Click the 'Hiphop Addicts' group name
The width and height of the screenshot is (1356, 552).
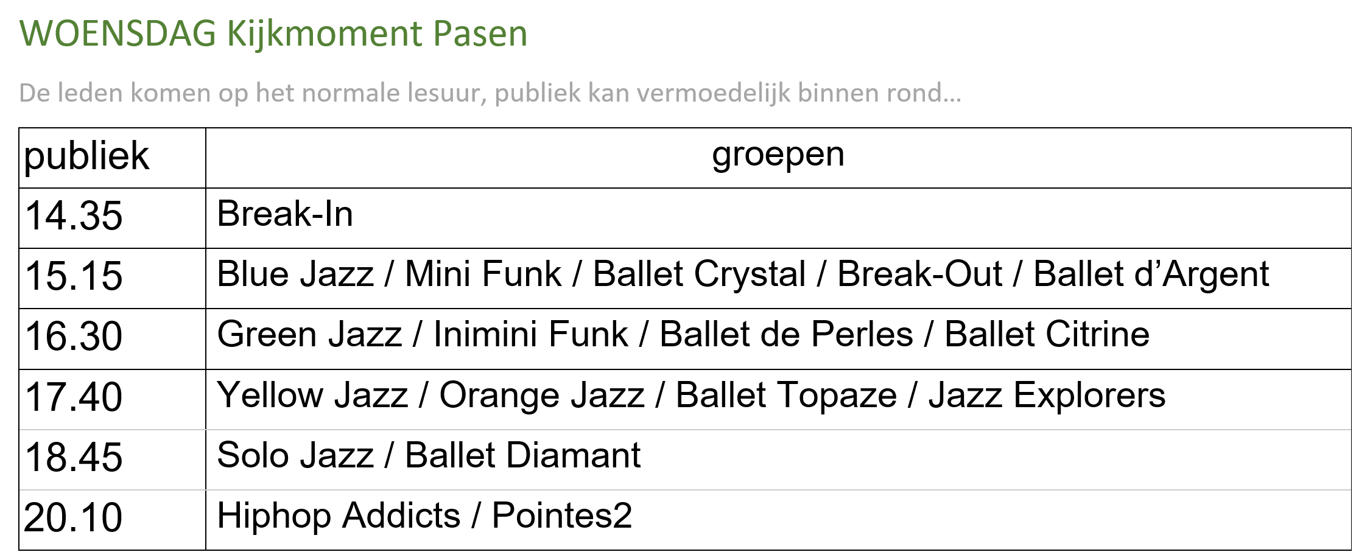339,516
